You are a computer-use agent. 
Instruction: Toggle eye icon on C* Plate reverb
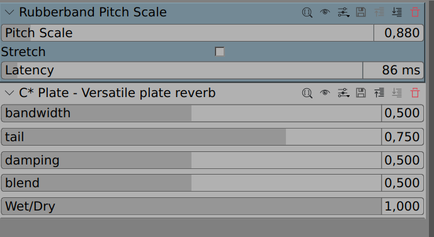click(325, 93)
